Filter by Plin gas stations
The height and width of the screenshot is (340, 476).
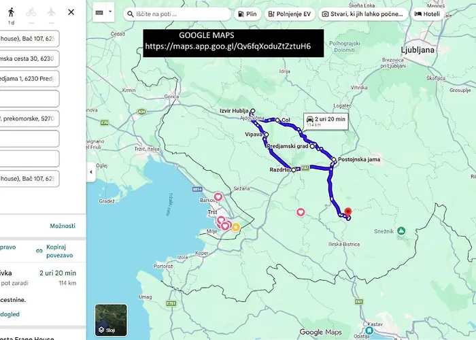pos(248,14)
